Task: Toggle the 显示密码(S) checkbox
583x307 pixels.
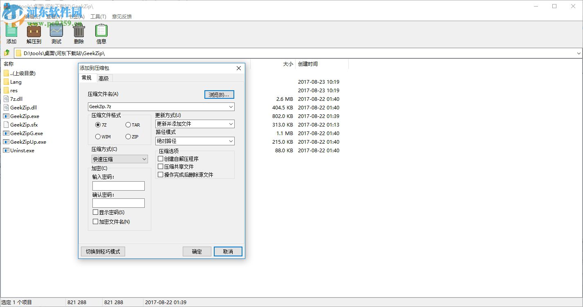Action: (96, 212)
